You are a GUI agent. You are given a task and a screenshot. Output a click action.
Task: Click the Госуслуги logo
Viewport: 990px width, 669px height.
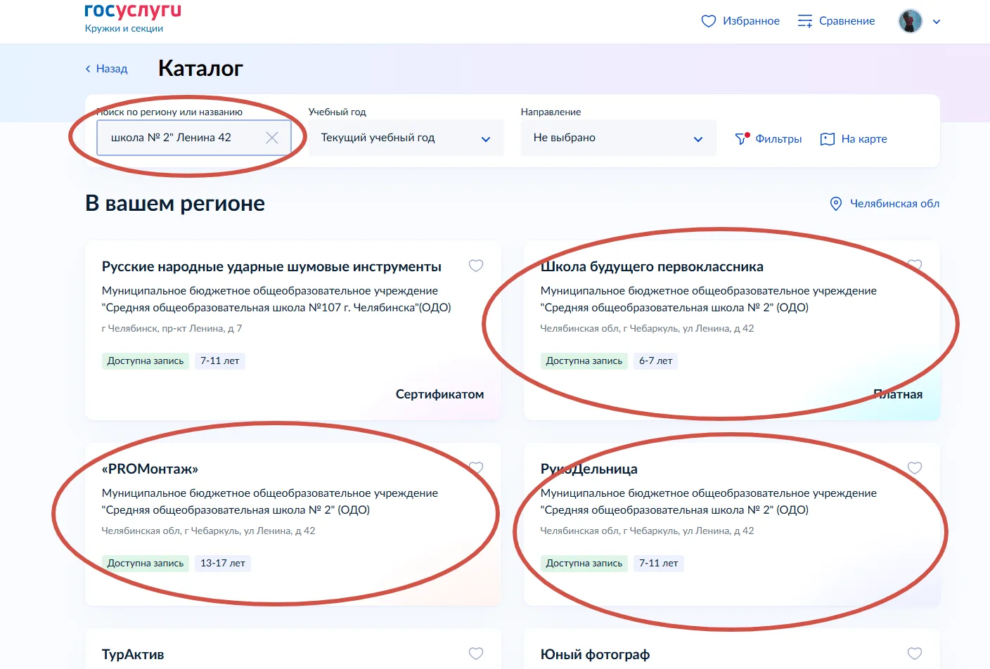(x=133, y=10)
